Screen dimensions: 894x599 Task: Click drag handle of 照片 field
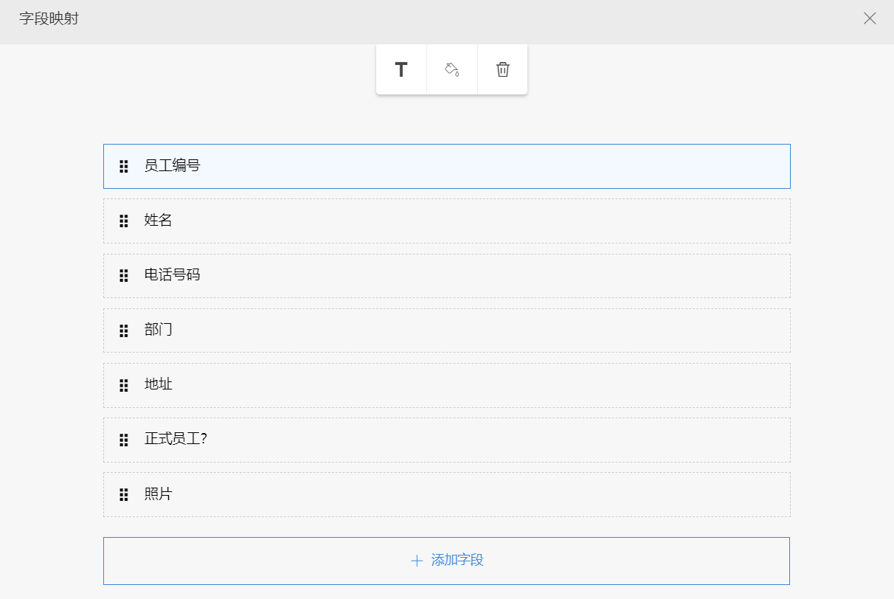[x=124, y=495]
